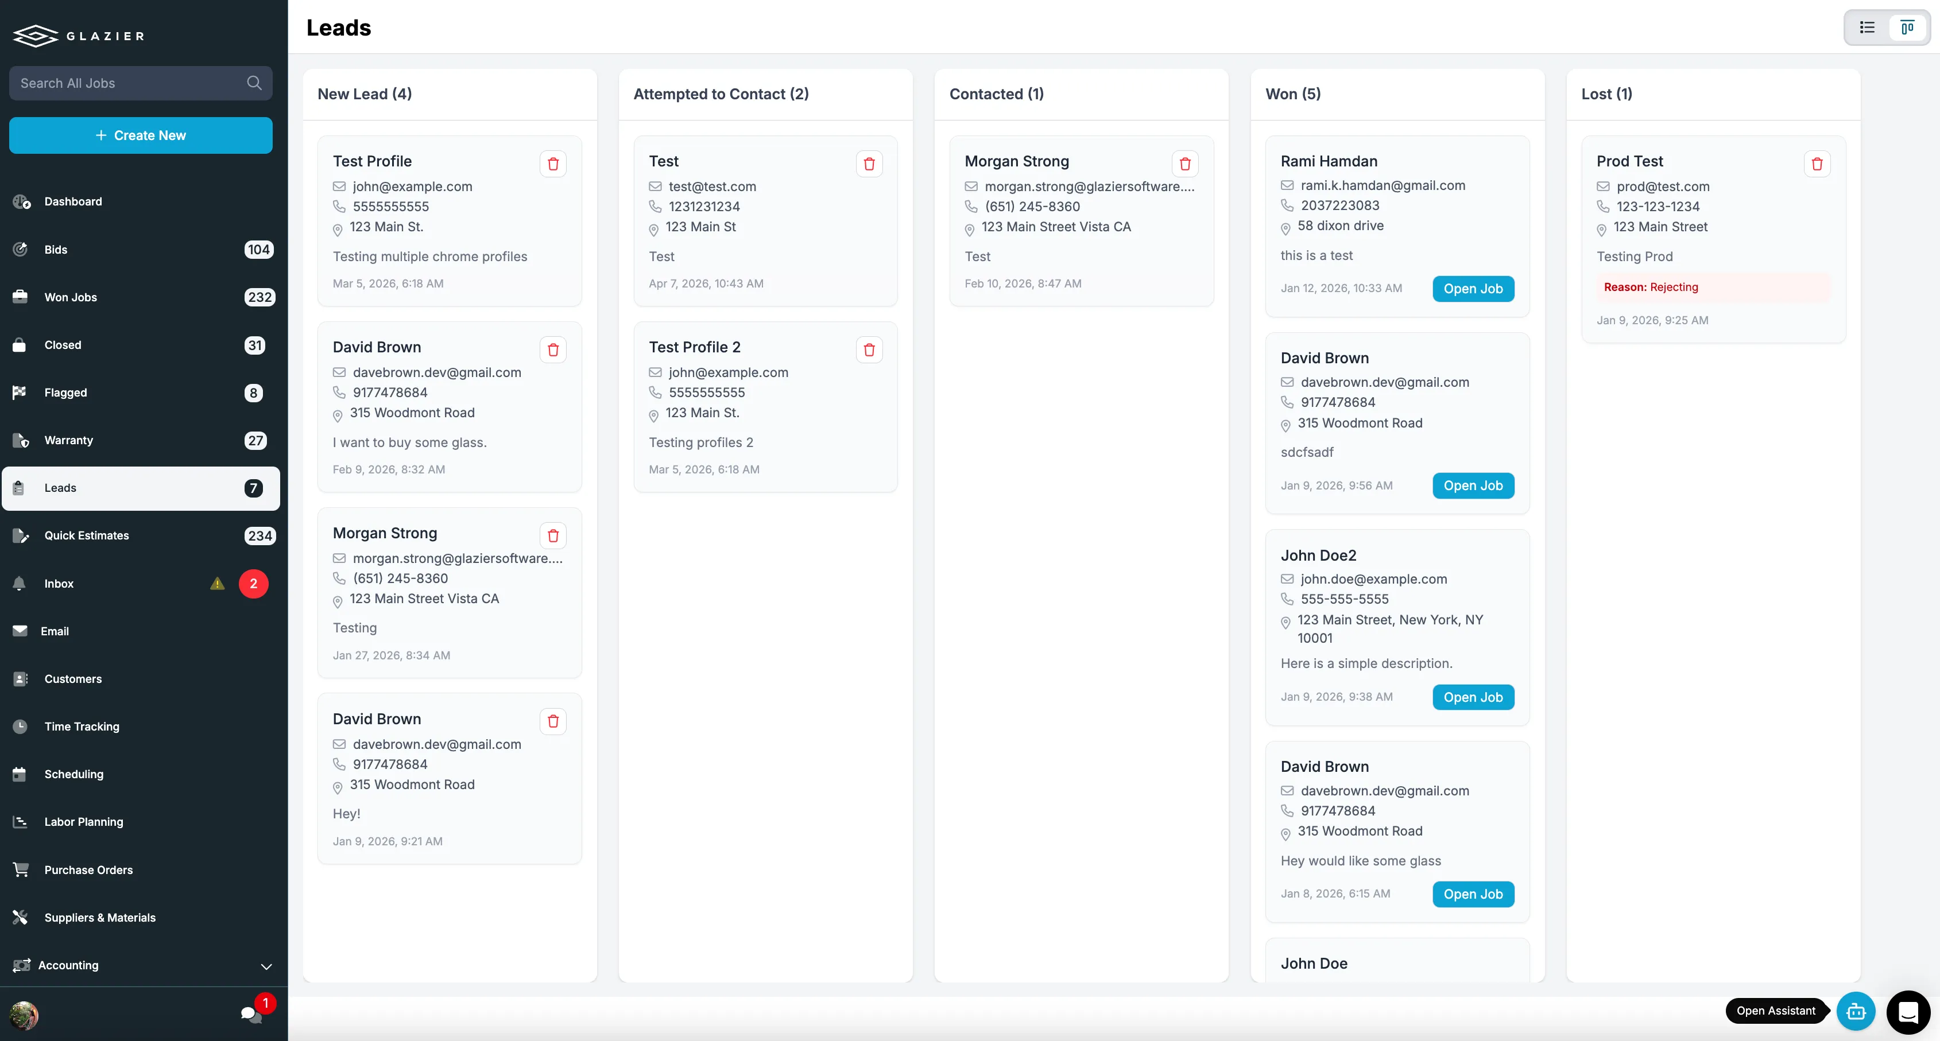1940x1041 pixels.
Task: Focus the Search All Jobs field
Action: (x=141, y=83)
